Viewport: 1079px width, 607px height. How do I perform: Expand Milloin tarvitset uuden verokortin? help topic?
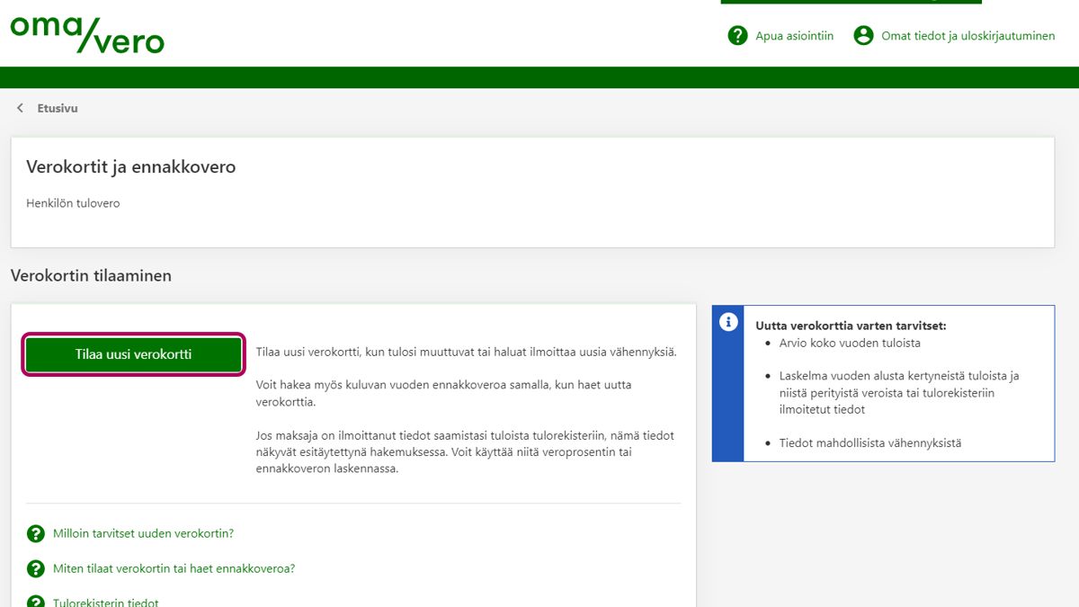coord(143,533)
